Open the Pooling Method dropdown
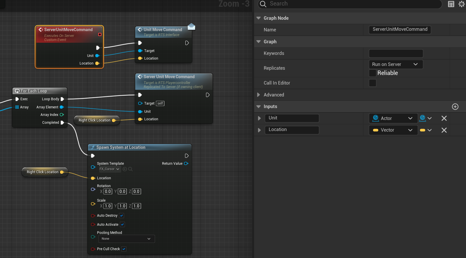The height and width of the screenshot is (258, 466). coord(126,239)
